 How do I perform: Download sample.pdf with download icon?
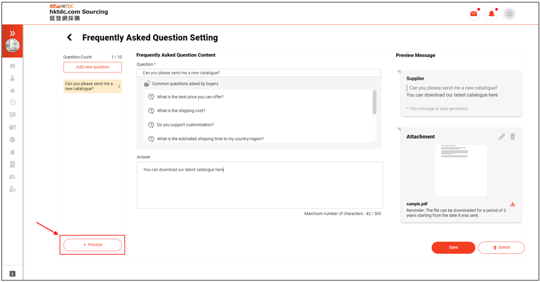coord(513,204)
